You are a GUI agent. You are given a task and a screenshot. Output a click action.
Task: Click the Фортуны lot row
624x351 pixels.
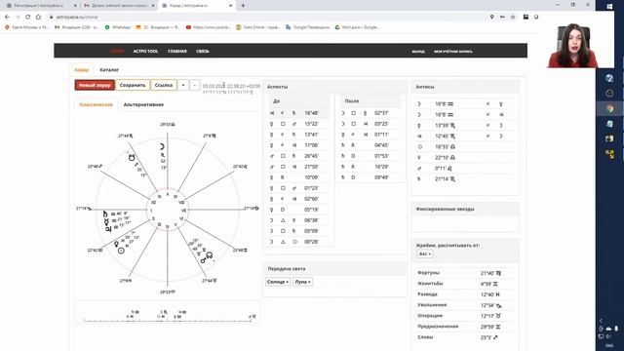[x=465, y=273]
